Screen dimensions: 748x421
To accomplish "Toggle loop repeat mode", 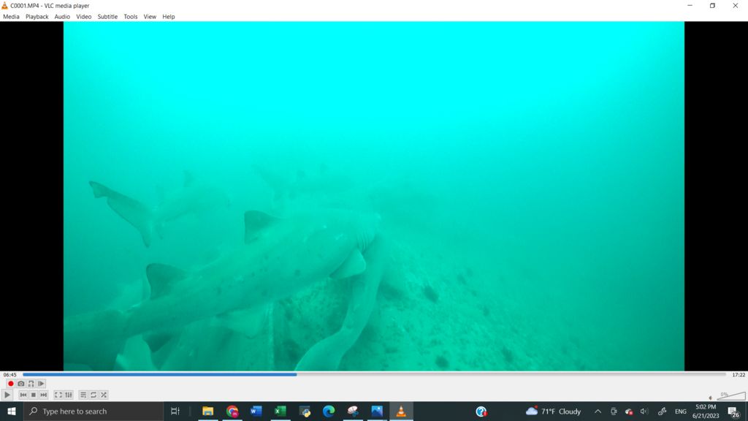I will pos(93,395).
